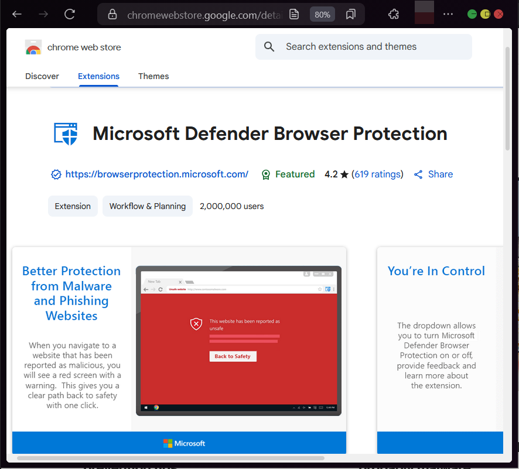Open the You're In Control slide
Image resolution: width=519 pixels, height=469 pixels.
click(x=440, y=350)
